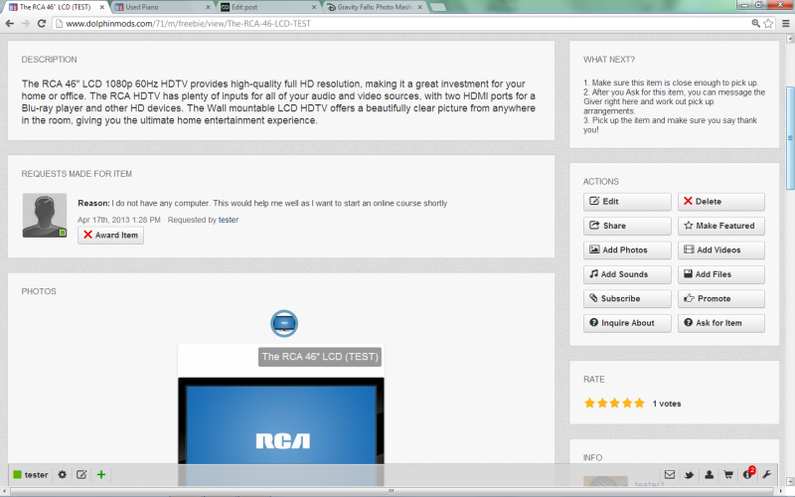This screenshot has width=795, height=497.
Task: Click the '1 votes' text
Action: (x=666, y=404)
